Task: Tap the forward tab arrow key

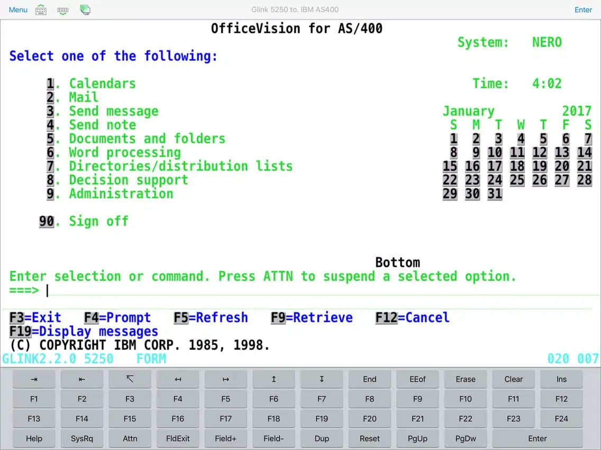Action: (34, 379)
